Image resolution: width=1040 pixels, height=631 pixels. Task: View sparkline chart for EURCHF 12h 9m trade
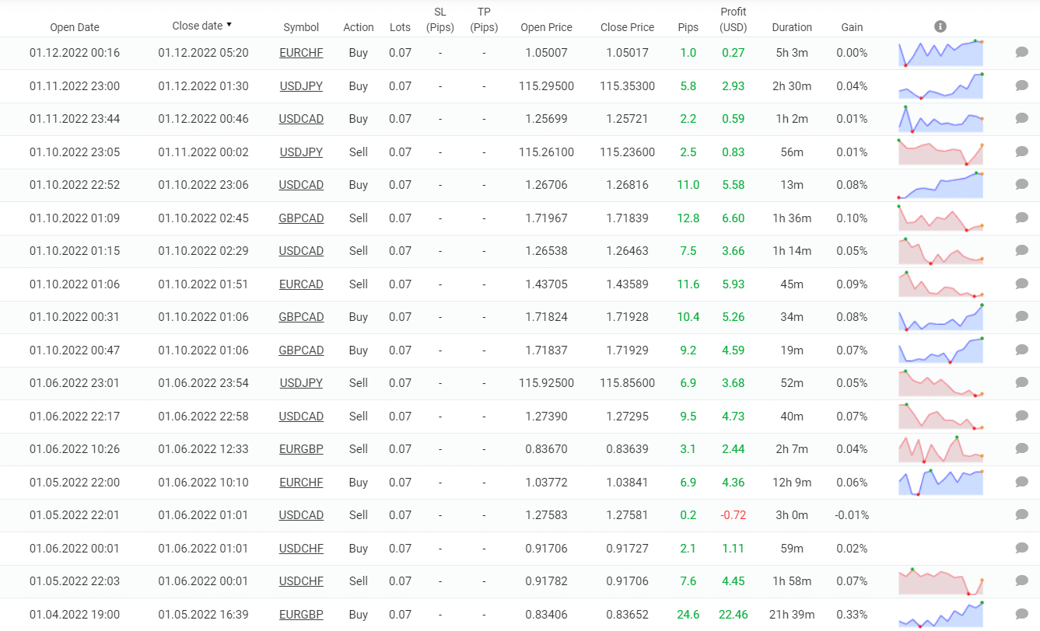click(x=940, y=483)
